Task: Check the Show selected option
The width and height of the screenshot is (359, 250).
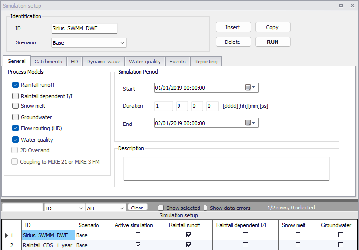Action: (x=161, y=208)
